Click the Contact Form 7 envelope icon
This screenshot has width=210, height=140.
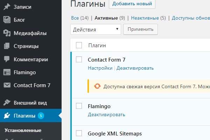click(7, 85)
